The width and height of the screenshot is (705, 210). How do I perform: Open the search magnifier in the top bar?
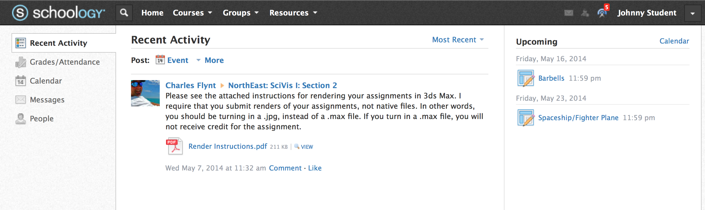click(124, 13)
